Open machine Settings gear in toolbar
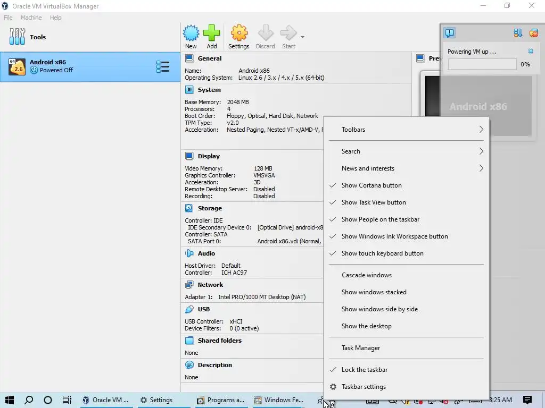Screen dimensions: 545x408 click(x=239, y=33)
